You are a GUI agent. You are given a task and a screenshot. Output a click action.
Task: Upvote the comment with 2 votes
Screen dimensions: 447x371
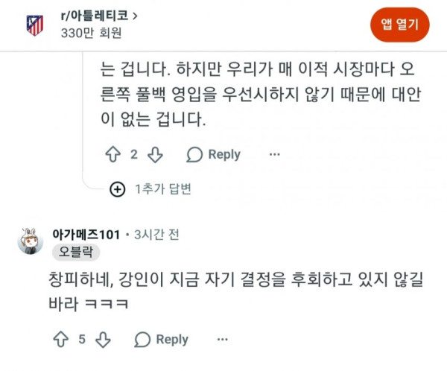coord(113,154)
